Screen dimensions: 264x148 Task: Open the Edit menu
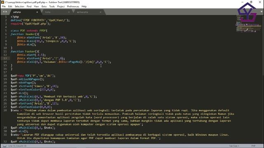[x=10, y=7]
